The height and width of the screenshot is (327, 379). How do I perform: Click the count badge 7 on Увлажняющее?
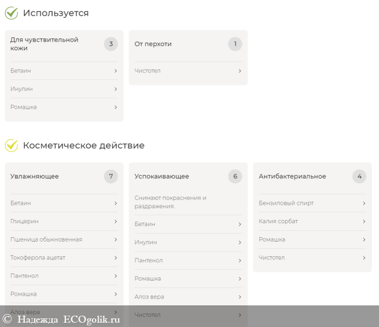coord(110,176)
